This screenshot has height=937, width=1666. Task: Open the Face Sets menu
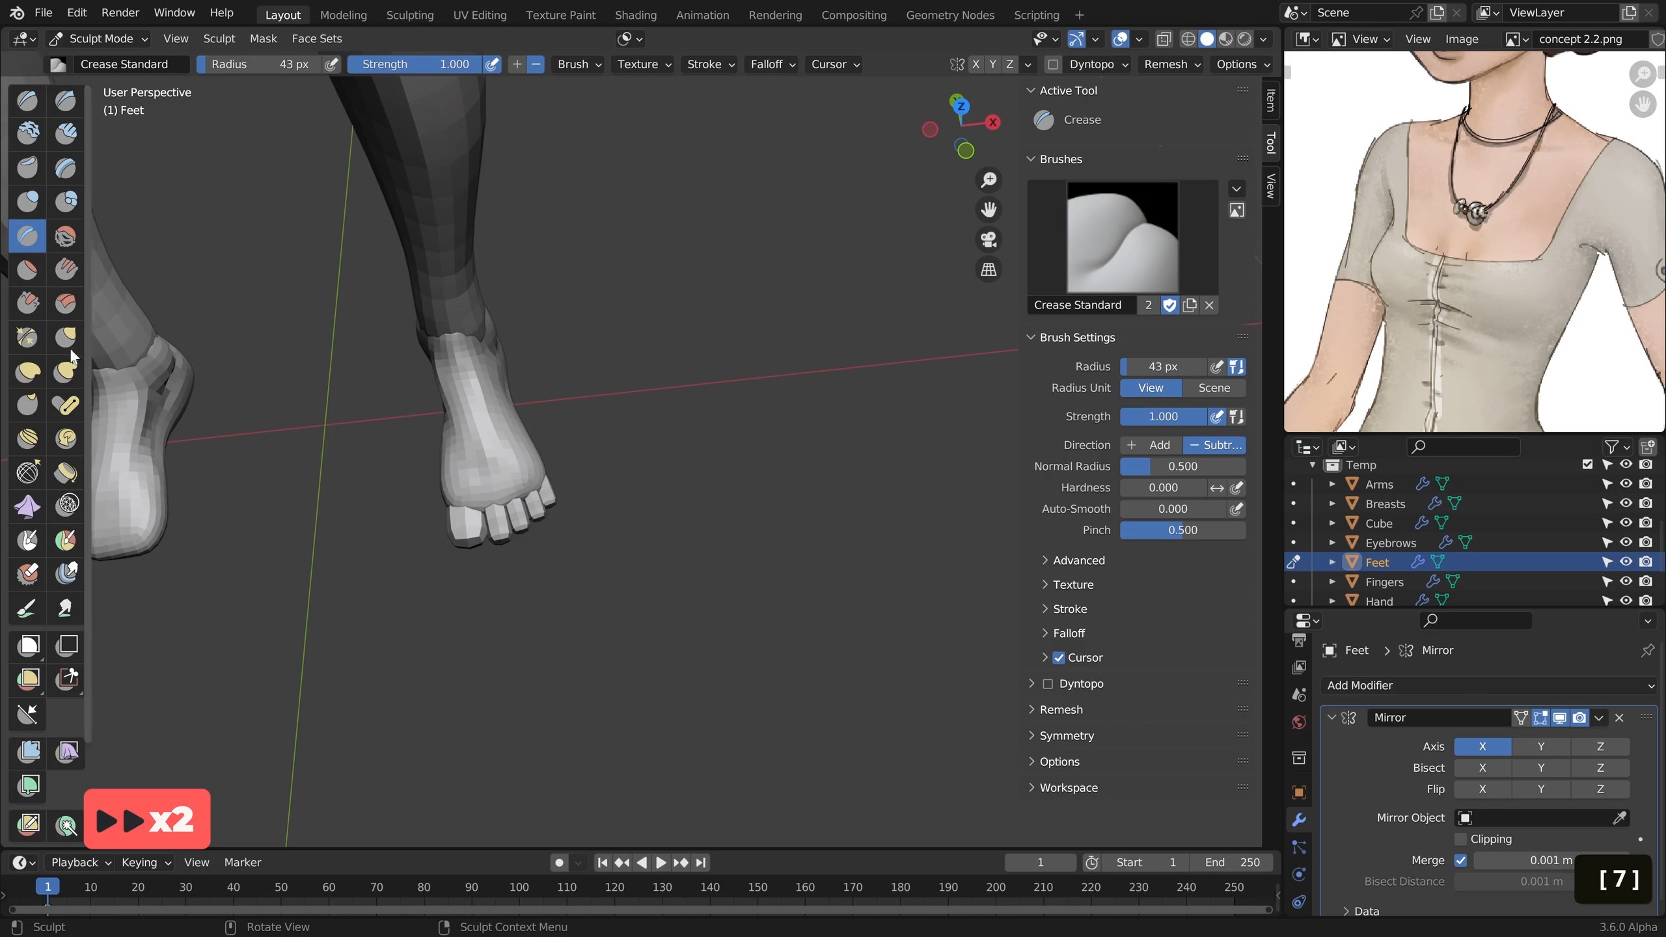pos(316,38)
